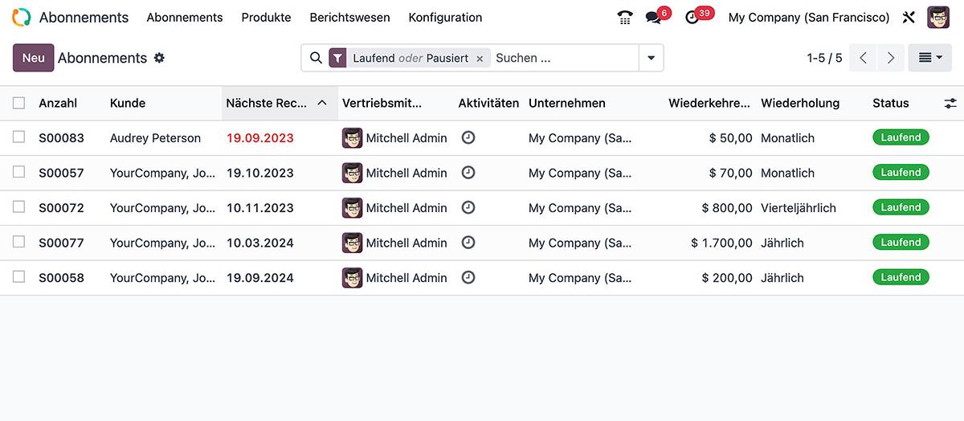Open the debug tools wrench icon

pos(909,17)
